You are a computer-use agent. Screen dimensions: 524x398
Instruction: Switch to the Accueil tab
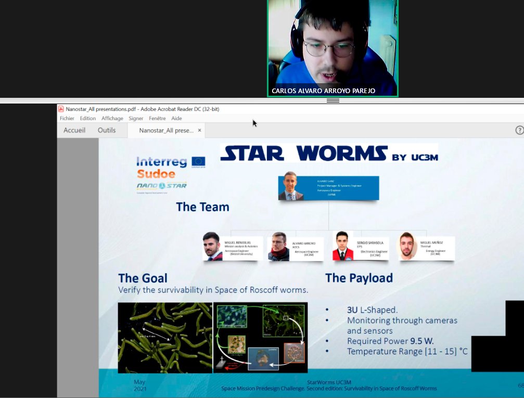[x=74, y=130]
